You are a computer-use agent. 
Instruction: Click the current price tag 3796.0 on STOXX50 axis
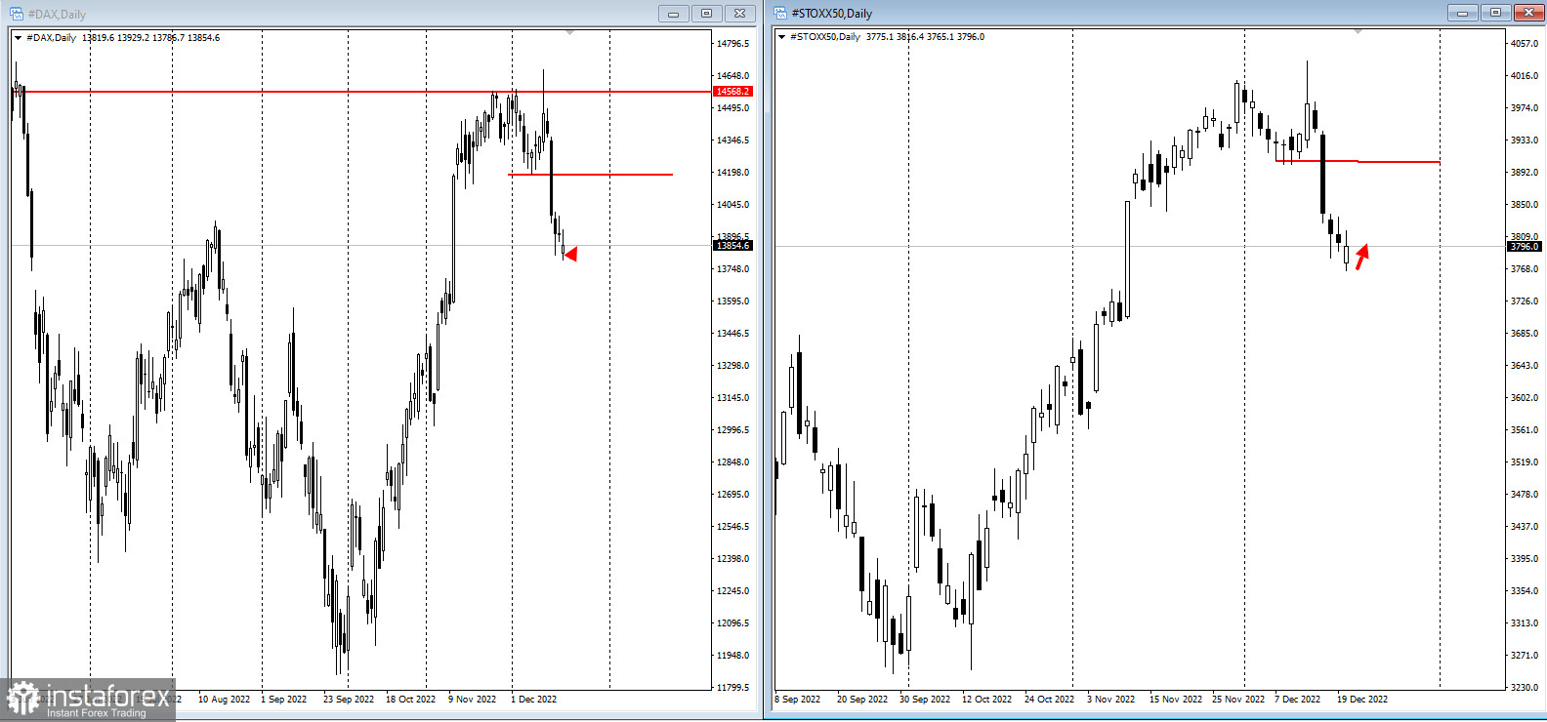point(1524,247)
